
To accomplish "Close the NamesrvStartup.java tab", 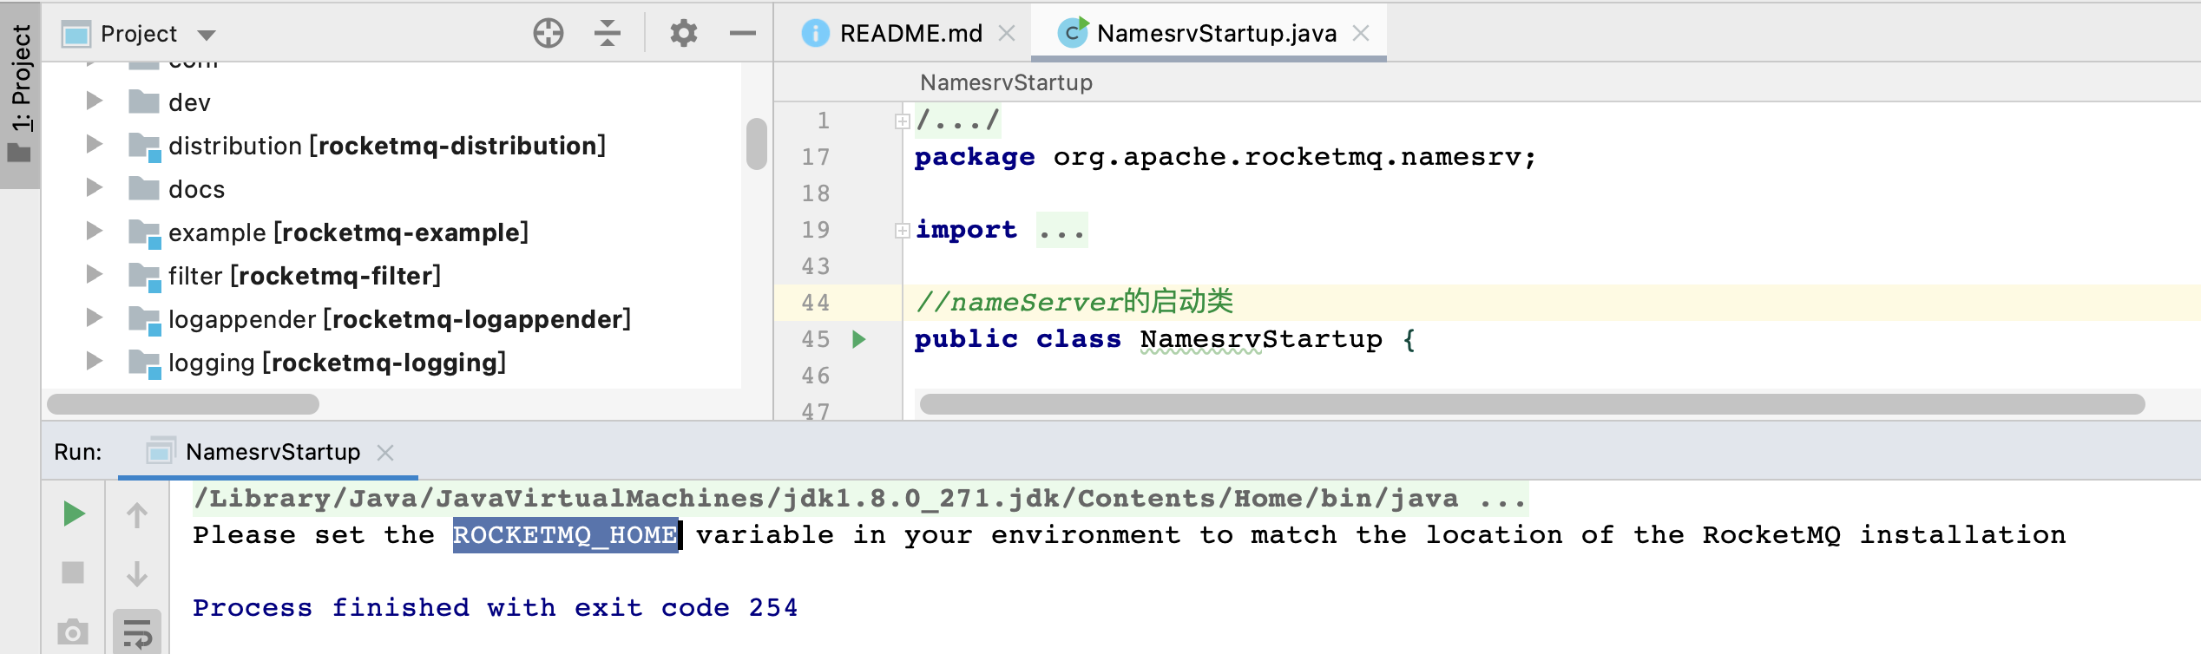I will pyautogui.click(x=1361, y=33).
